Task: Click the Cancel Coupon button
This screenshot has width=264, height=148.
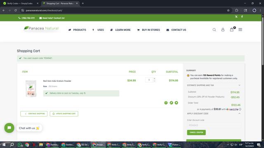Action: tap(196, 132)
